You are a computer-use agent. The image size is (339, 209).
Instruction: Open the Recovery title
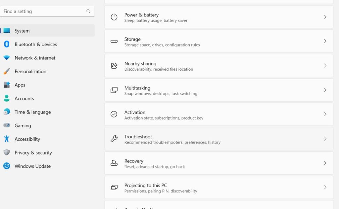point(134,161)
